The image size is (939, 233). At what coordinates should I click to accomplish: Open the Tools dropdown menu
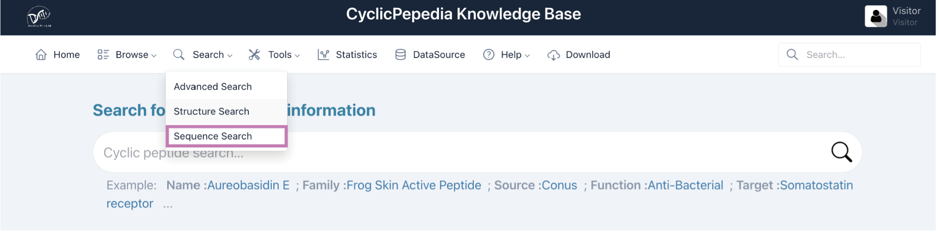coord(274,55)
